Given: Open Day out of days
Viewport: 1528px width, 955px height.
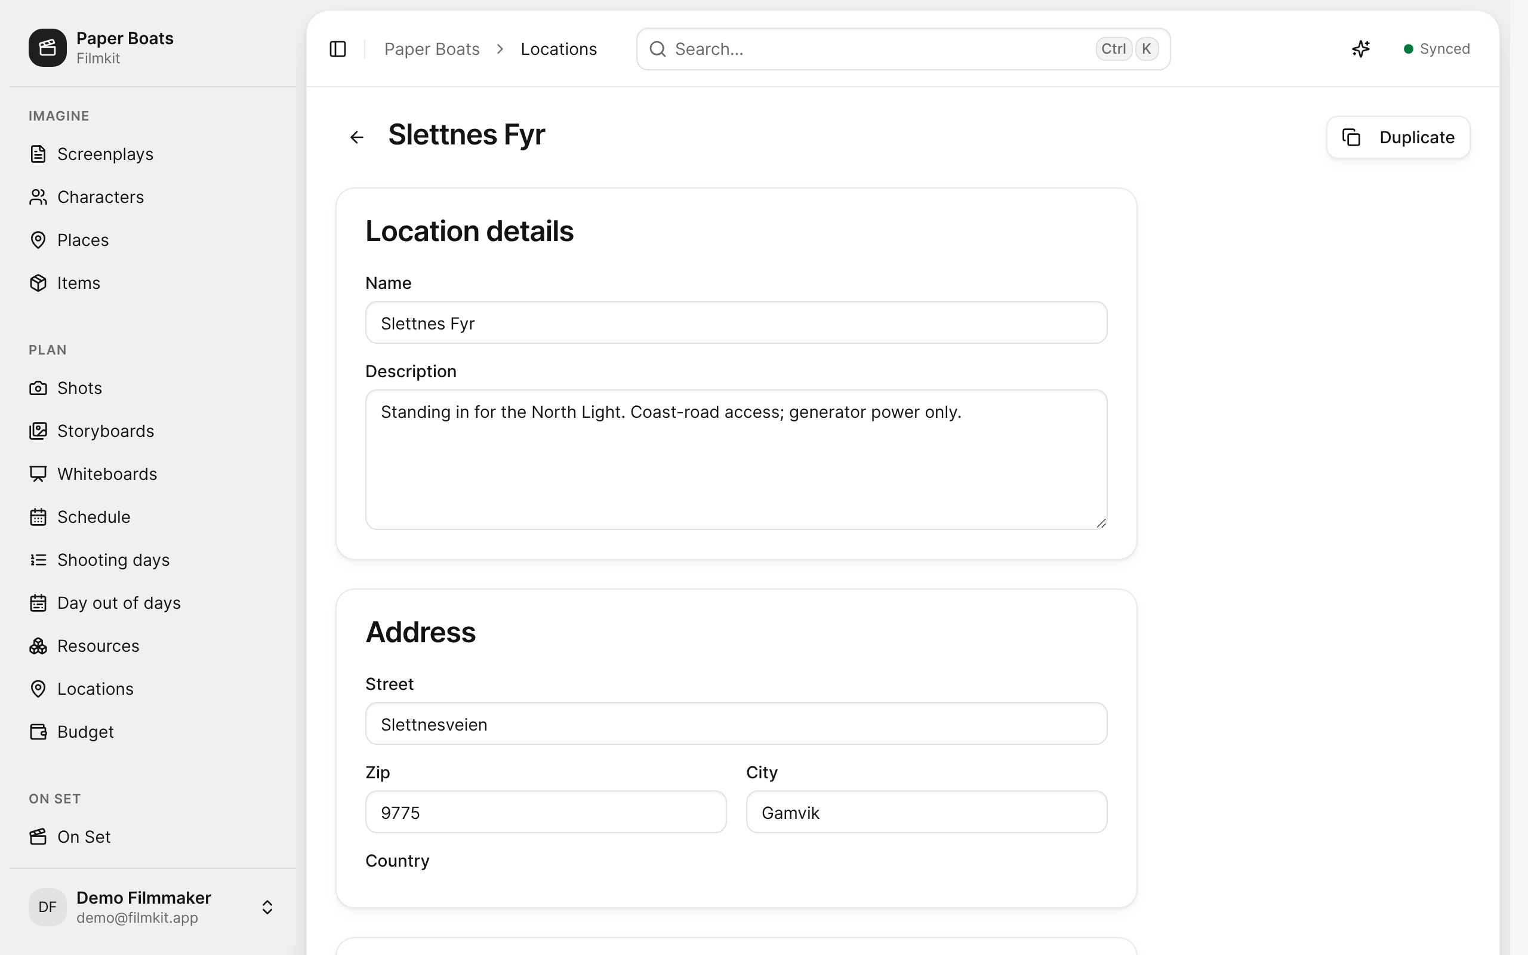Looking at the screenshot, I should (x=153, y=603).
